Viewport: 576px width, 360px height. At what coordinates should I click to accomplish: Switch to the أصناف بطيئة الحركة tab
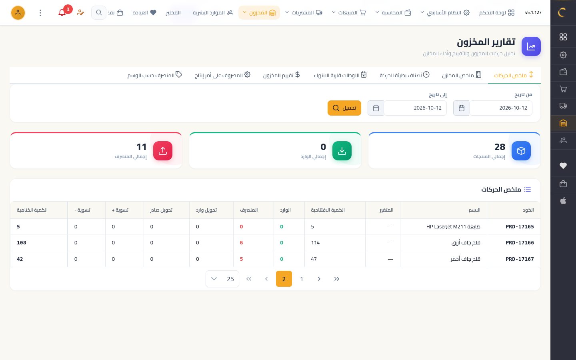(404, 75)
